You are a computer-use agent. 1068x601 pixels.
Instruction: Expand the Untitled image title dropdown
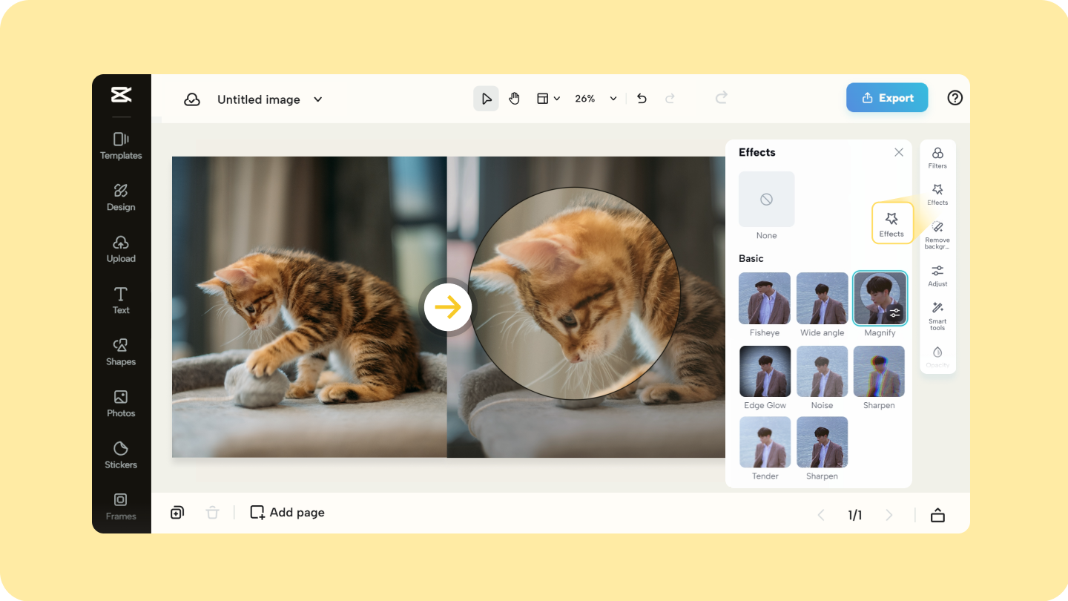coord(318,99)
